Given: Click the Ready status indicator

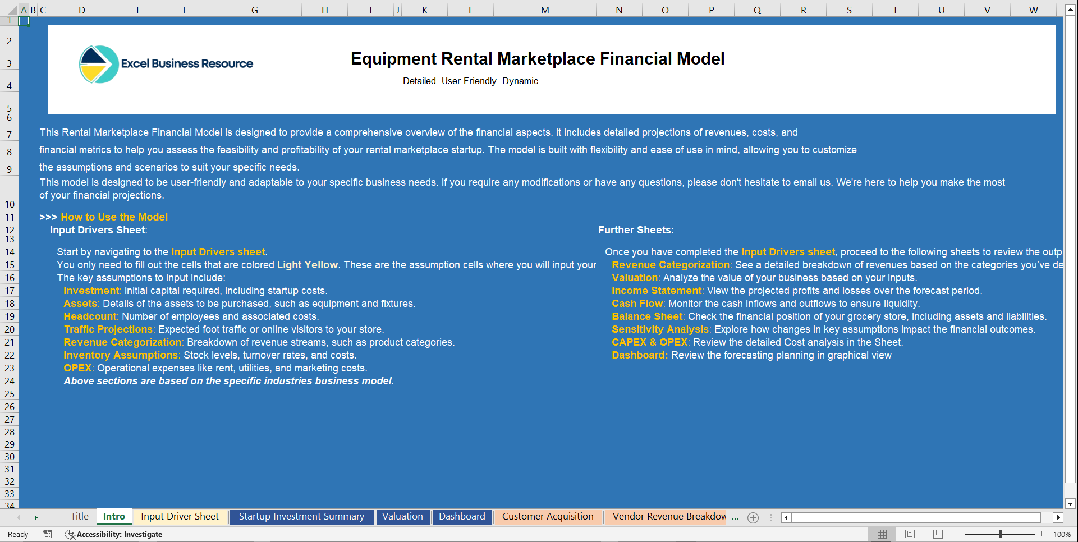Looking at the screenshot, I should 17,534.
